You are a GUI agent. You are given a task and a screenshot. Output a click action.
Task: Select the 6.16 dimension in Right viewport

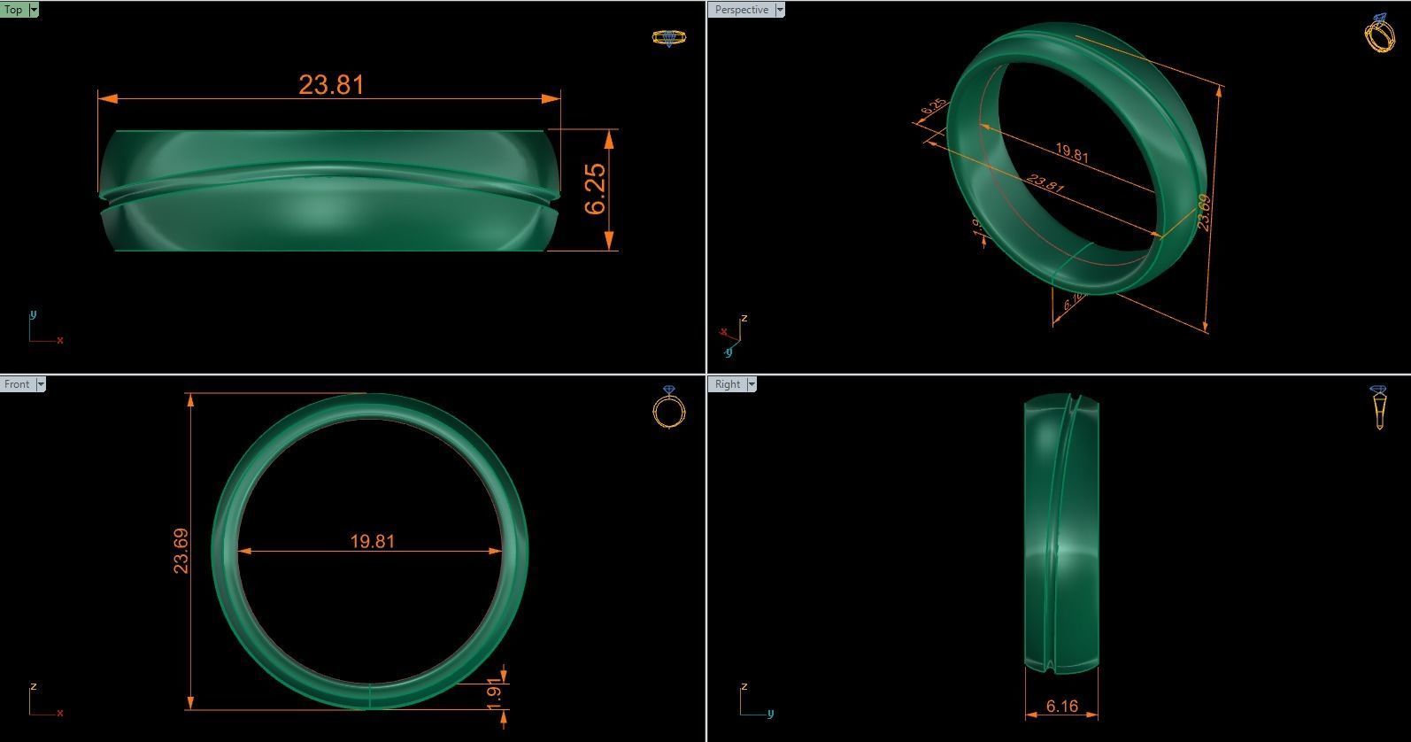(x=1061, y=706)
